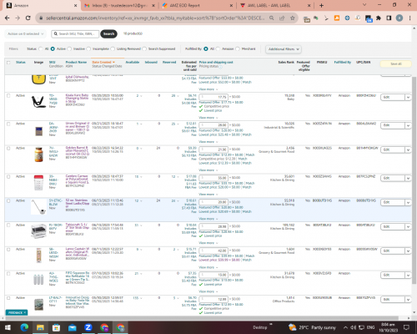The width and height of the screenshot is (417, 334).
Task: Sort by the 'Product Name' column header
Action: point(76,62)
